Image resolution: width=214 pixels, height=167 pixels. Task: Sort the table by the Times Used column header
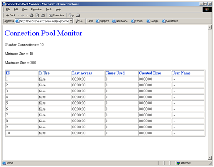click(115, 73)
